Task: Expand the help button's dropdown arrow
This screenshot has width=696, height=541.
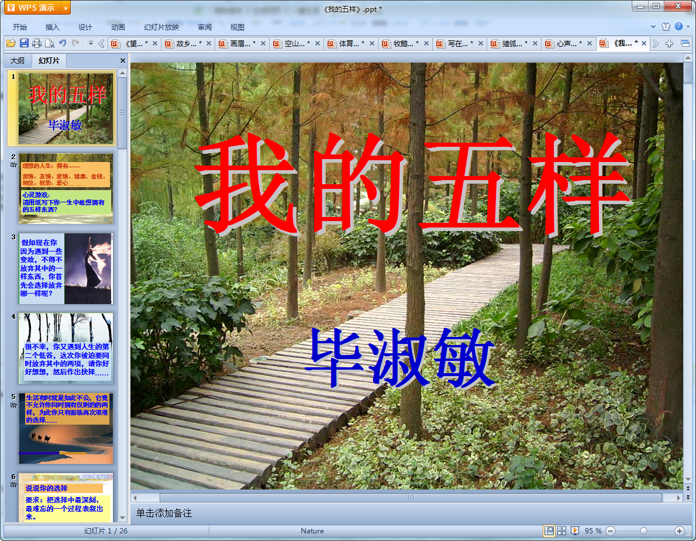Action: (x=688, y=27)
